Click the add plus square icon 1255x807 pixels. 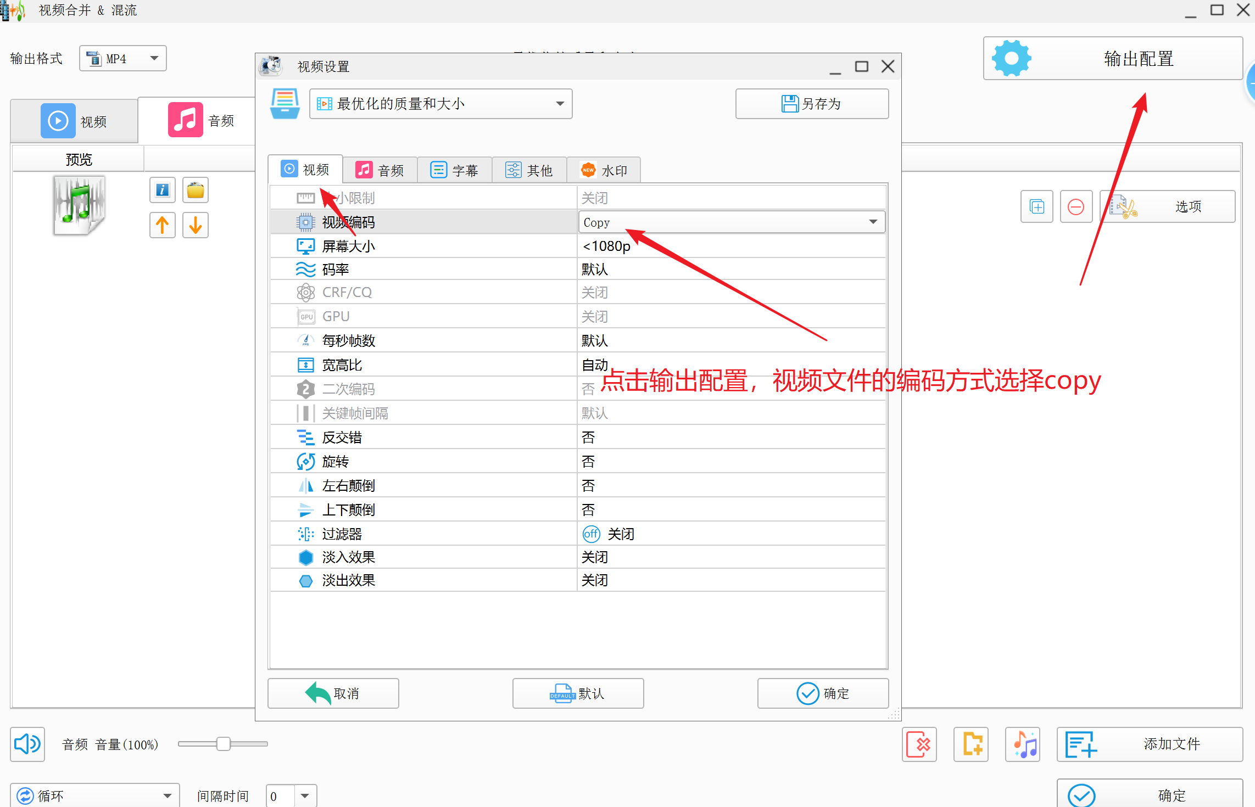click(x=1036, y=207)
